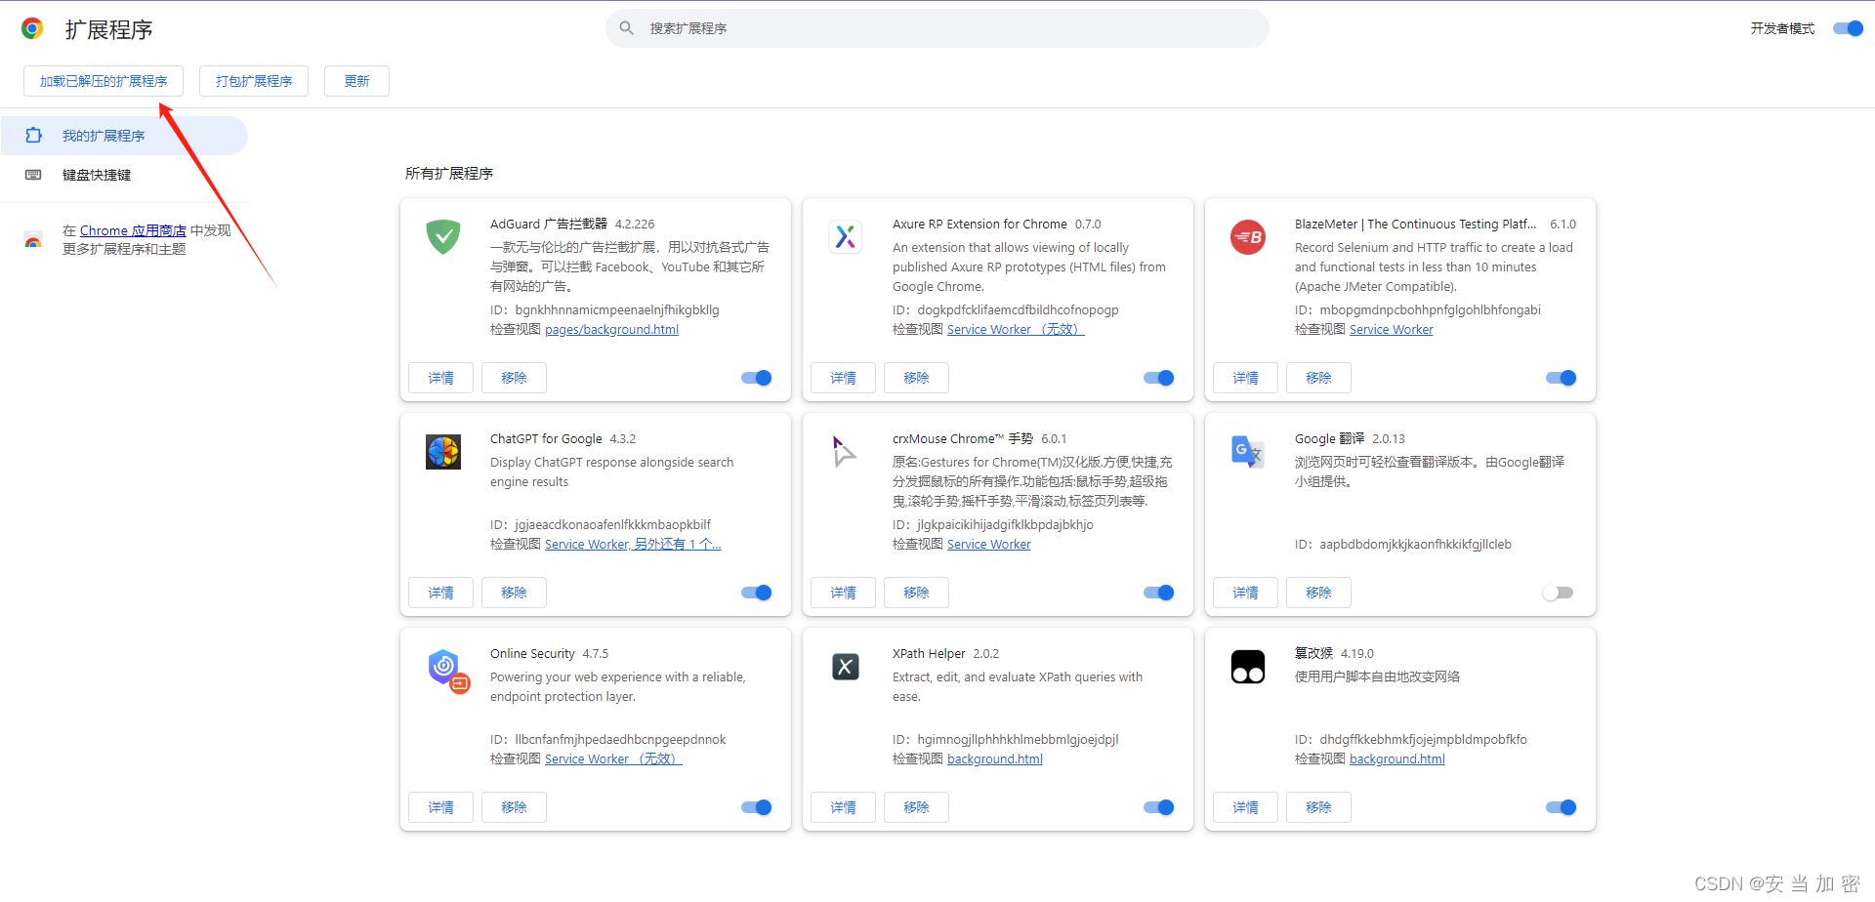Screen dimensions: 1875x902
Task: Disable 篡改猴 extension switch
Action: (x=1562, y=807)
